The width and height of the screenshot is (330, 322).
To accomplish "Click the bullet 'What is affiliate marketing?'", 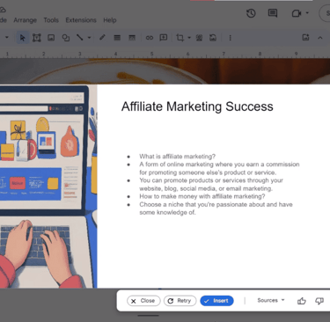I will (177, 157).
